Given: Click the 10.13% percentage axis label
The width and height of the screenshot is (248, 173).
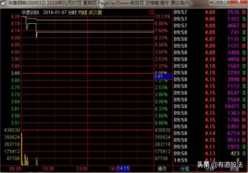Looking at the screenshot, I should pos(163,16).
